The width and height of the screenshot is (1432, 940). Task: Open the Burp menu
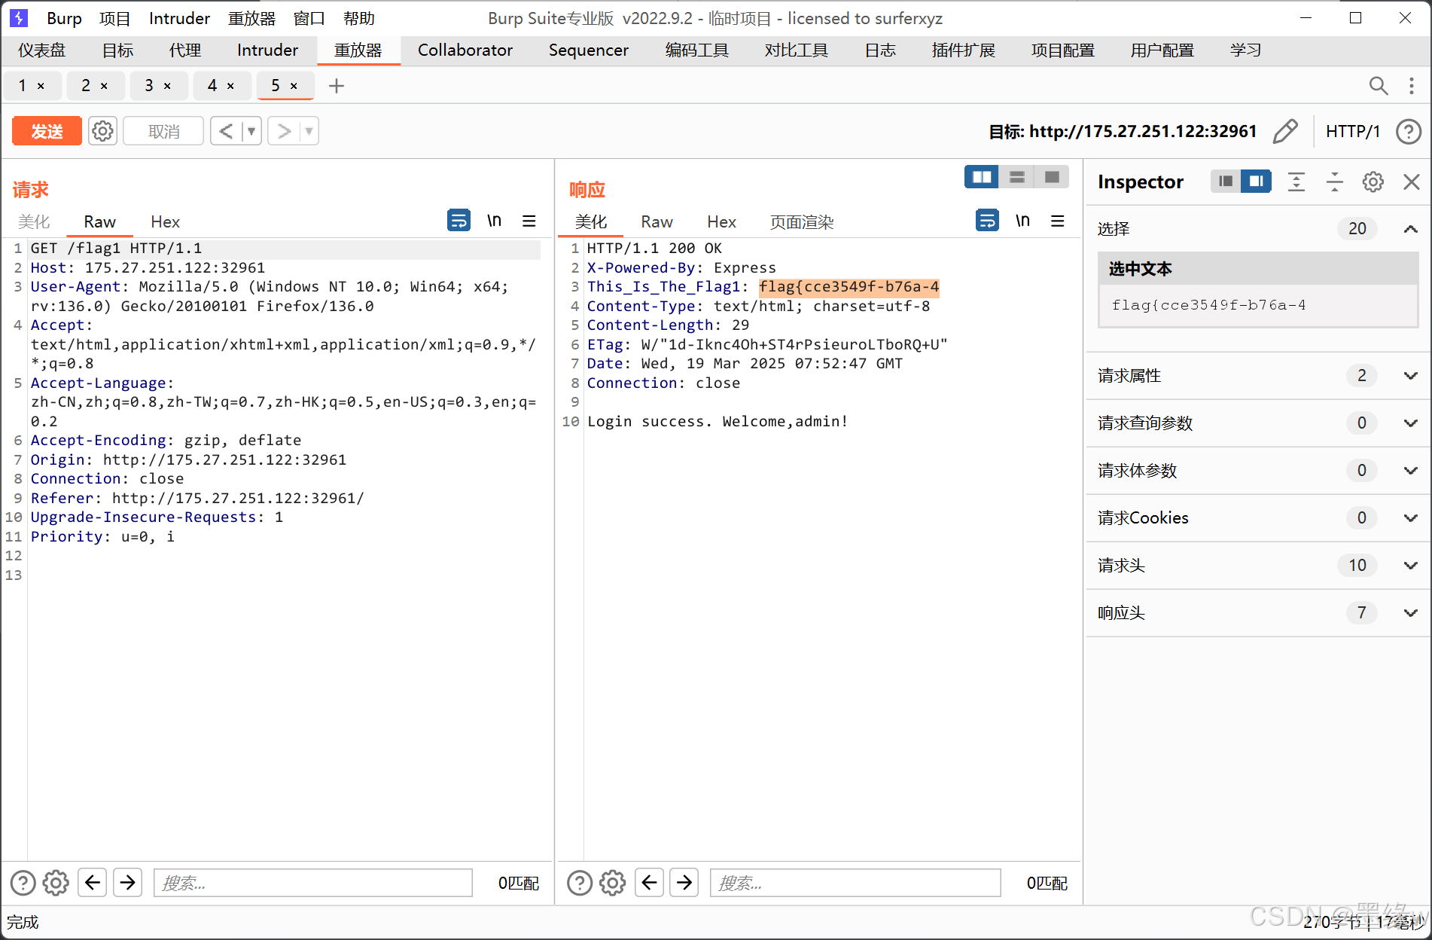click(64, 18)
